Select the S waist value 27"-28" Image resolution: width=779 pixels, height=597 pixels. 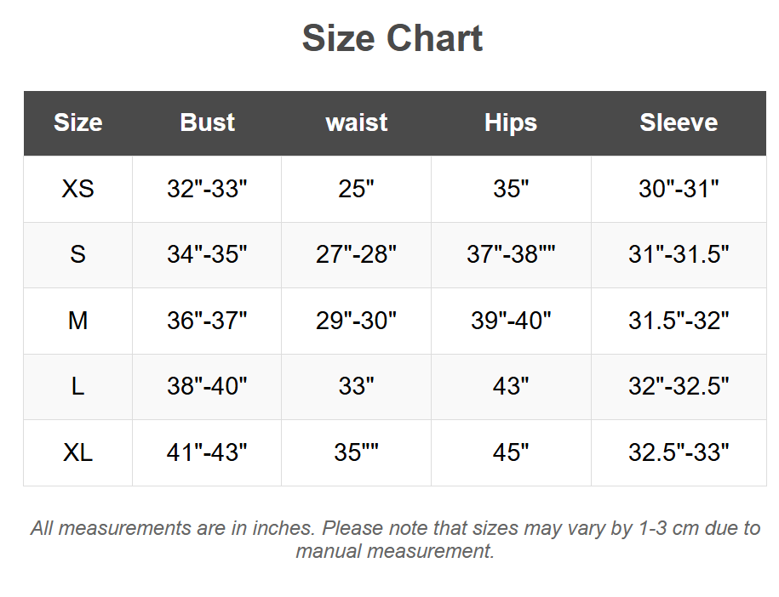tap(356, 254)
